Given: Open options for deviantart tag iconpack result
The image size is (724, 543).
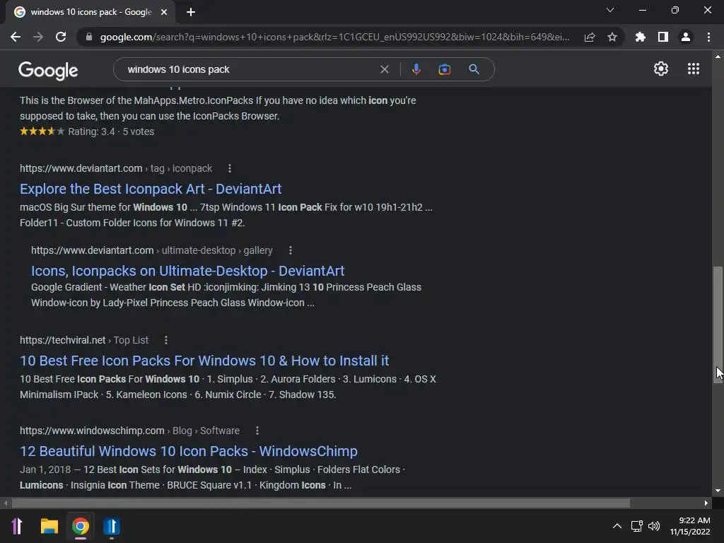Looking at the screenshot, I should [x=230, y=168].
